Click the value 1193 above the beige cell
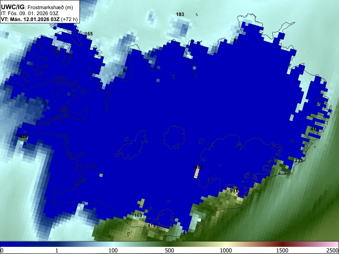The height and width of the screenshot is (254, 339). (198, 167)
